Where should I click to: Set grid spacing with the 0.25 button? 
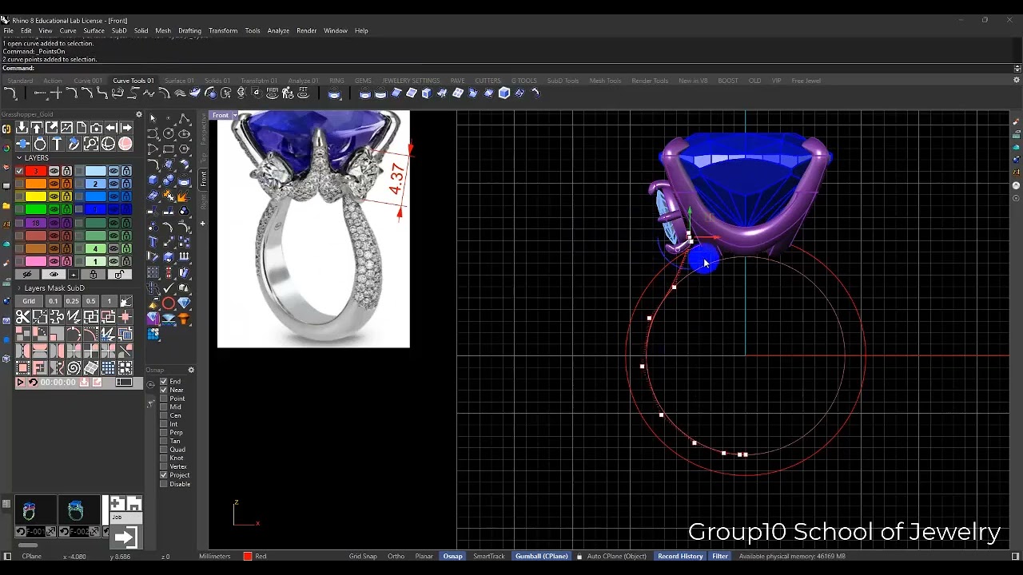(72, 301)
